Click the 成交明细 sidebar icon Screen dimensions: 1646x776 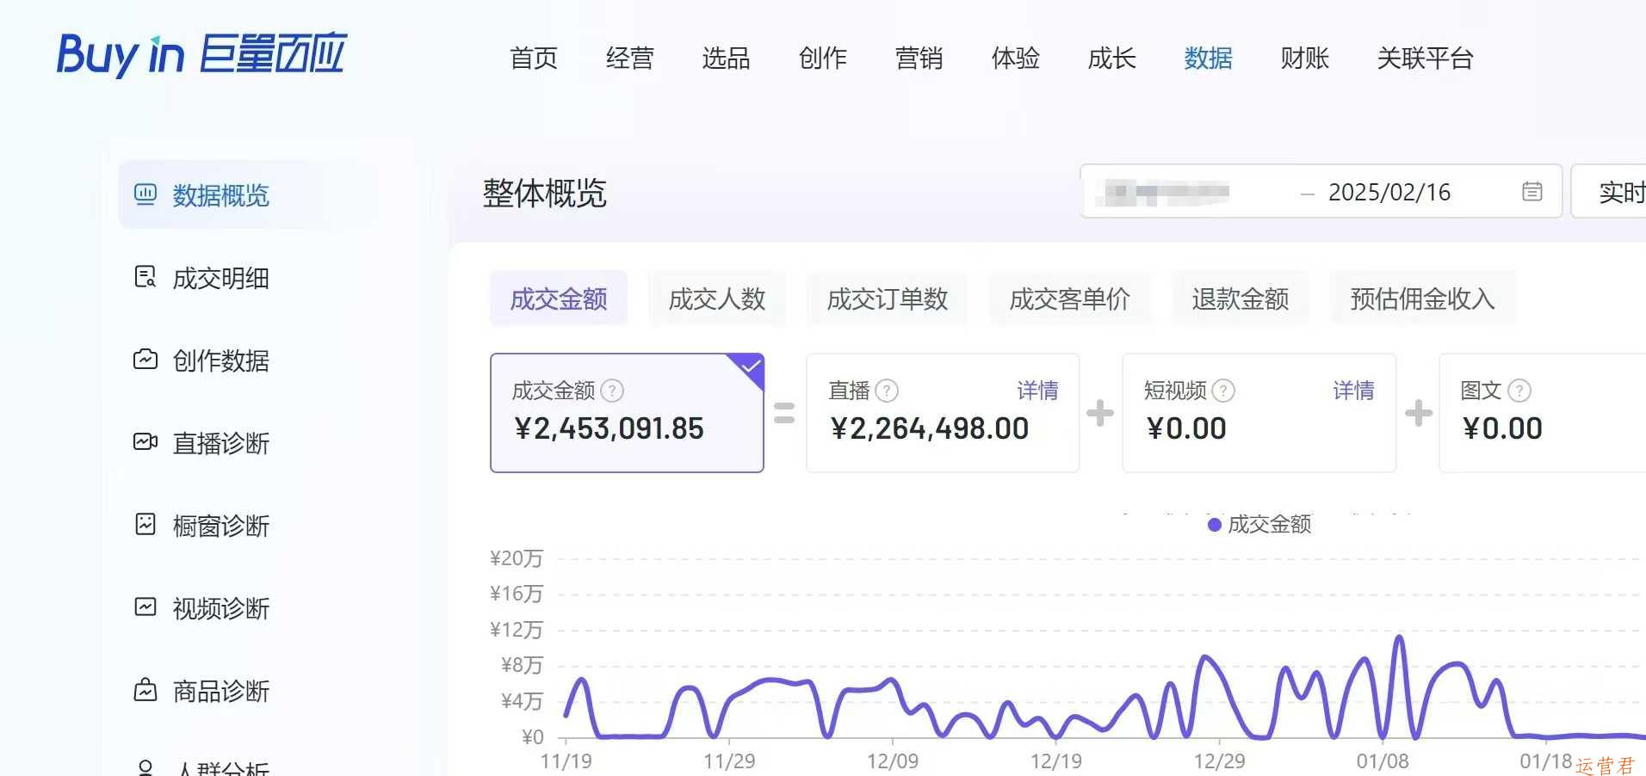point(145,277)
